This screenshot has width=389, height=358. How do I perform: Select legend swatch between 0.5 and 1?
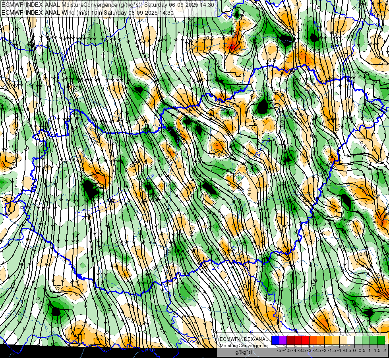[x=366, y=340]
